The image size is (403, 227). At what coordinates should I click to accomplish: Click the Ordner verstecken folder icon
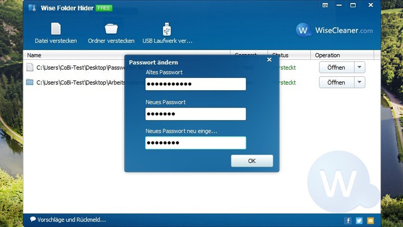click(x=111, y=29)
